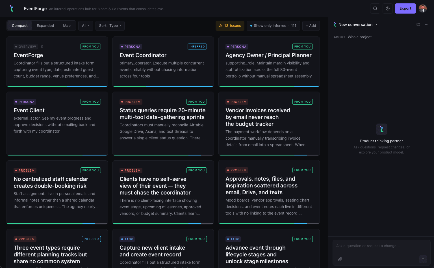Click warning icon in issues badge
This screenshot has height=268, width=434.
pos(221,26)
